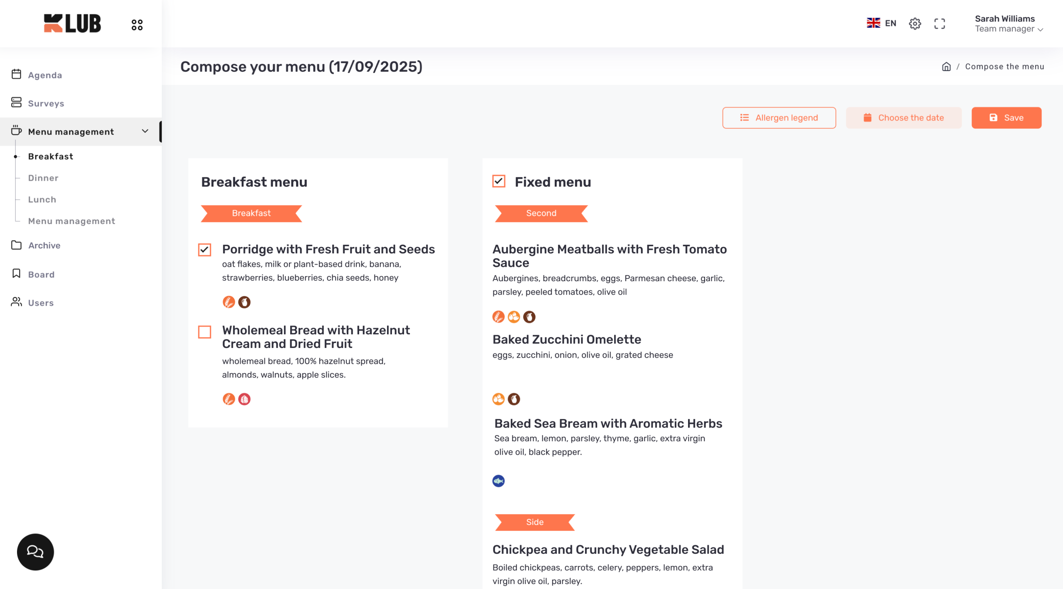
Task: Click the fish allergen icon
Action: tap(498, 481)
